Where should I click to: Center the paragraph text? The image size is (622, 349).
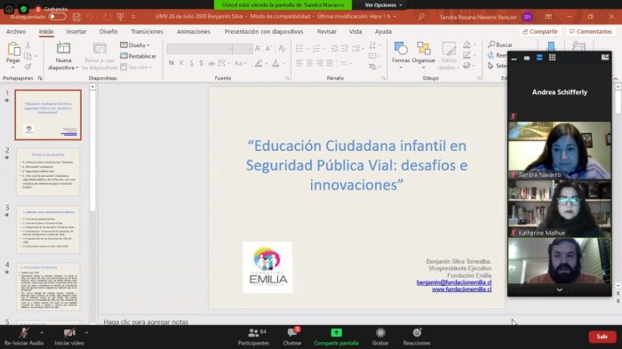309,63
